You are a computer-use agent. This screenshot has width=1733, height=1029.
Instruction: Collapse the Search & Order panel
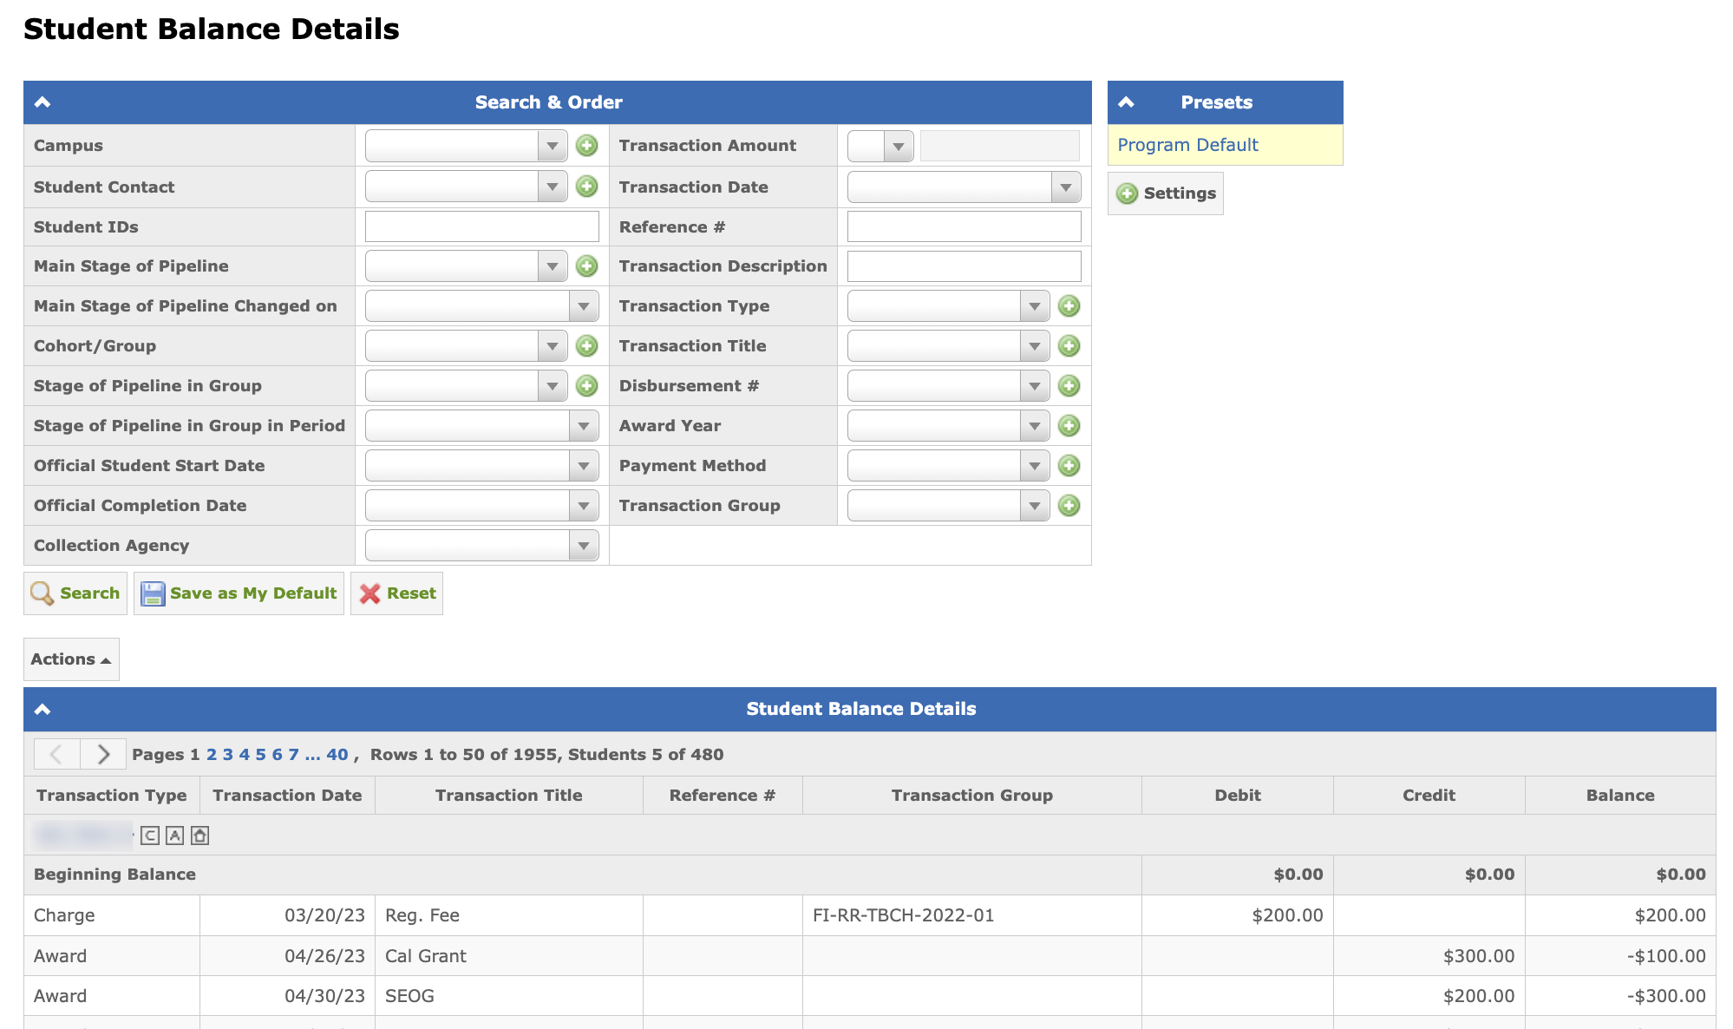(43, 102)
